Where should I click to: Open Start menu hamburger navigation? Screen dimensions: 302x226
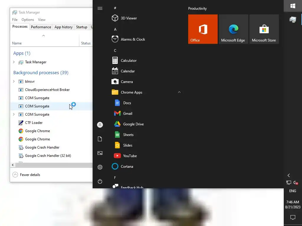point(100,8)
